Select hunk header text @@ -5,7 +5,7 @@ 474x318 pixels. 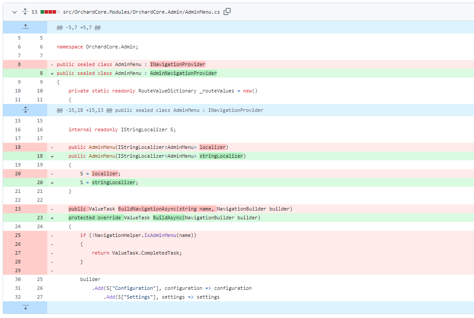pyautogui.click(x=78, y=27)
